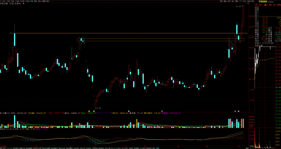Expand the 更多 periods dropdown
Viewport: 281px width, 149px height.
pyautogui.click(x=48, y=1)
